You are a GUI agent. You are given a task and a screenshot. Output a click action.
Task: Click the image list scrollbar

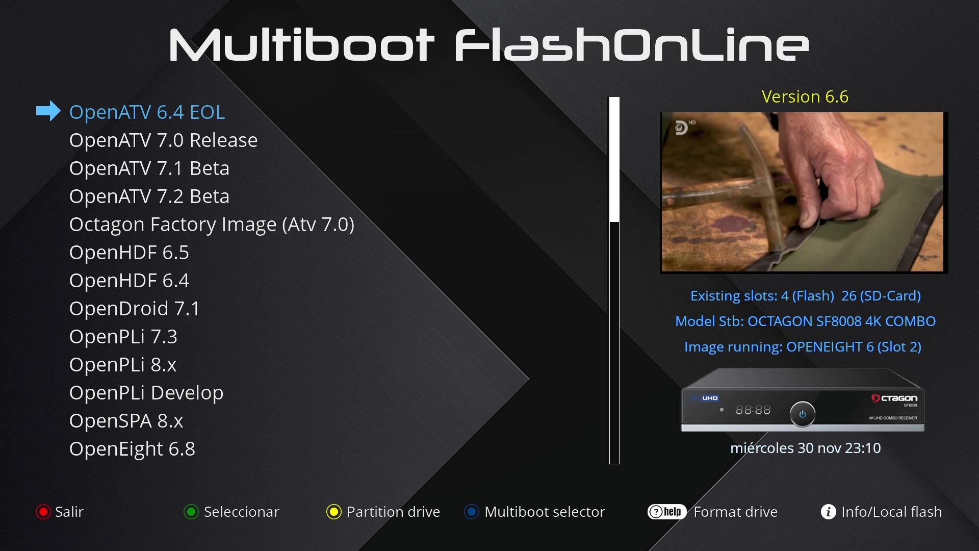[x=614, y=281]
